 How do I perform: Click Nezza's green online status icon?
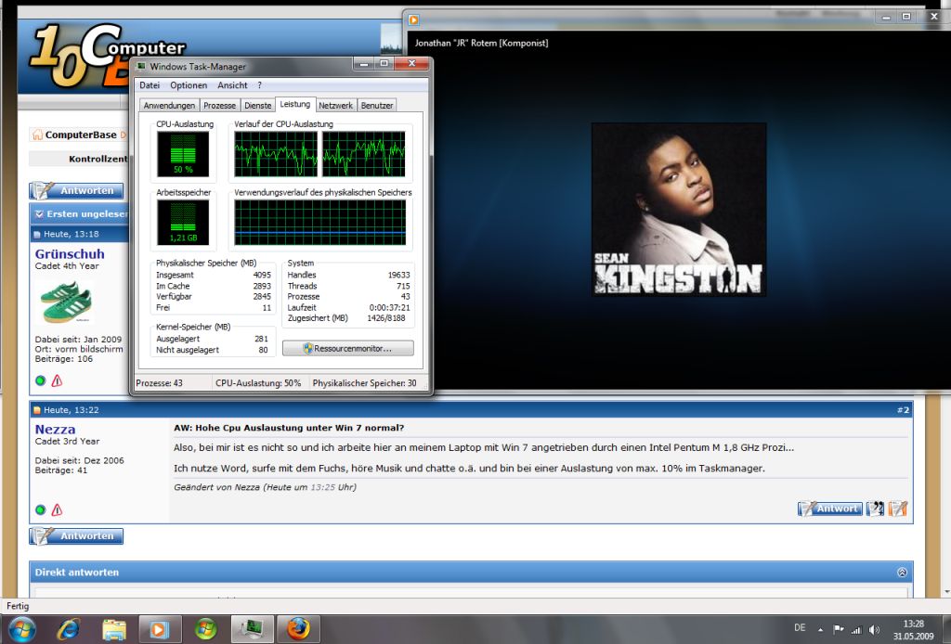(x=41, y=509)
